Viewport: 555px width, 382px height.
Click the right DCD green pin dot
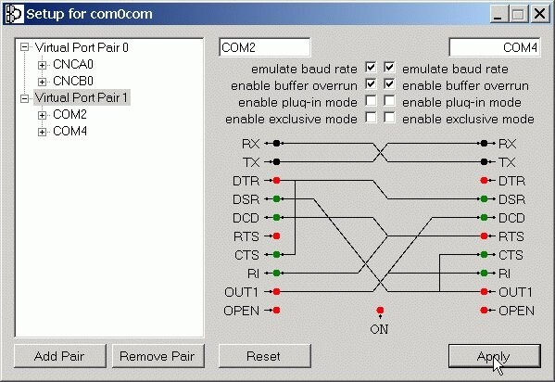[484, 217]
